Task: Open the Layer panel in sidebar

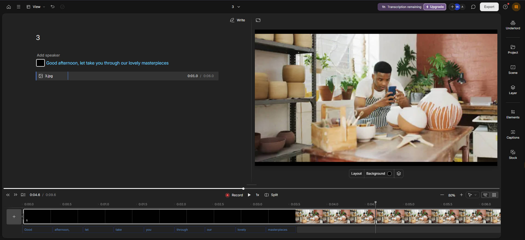Action: 513,90
